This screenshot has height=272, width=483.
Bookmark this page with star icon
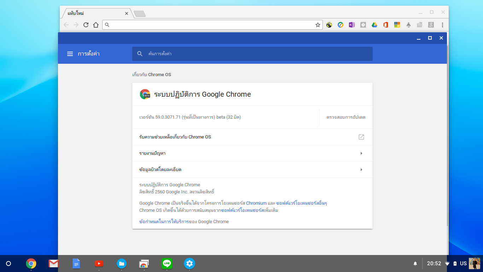coord(318,25)
